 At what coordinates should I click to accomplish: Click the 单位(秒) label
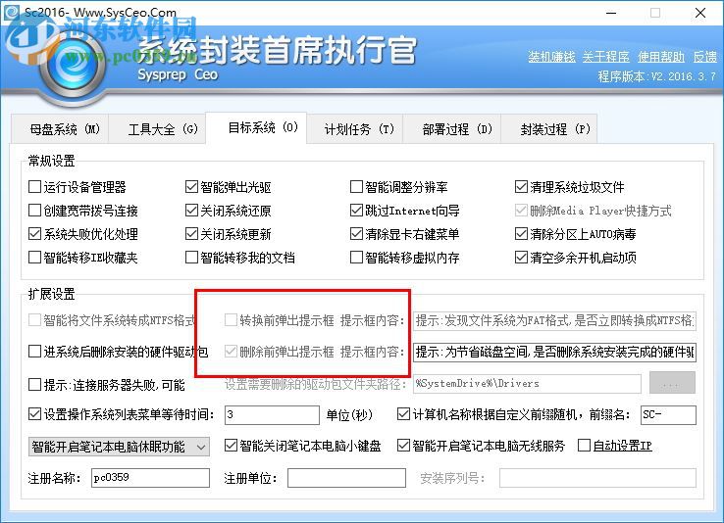point(349,414)
